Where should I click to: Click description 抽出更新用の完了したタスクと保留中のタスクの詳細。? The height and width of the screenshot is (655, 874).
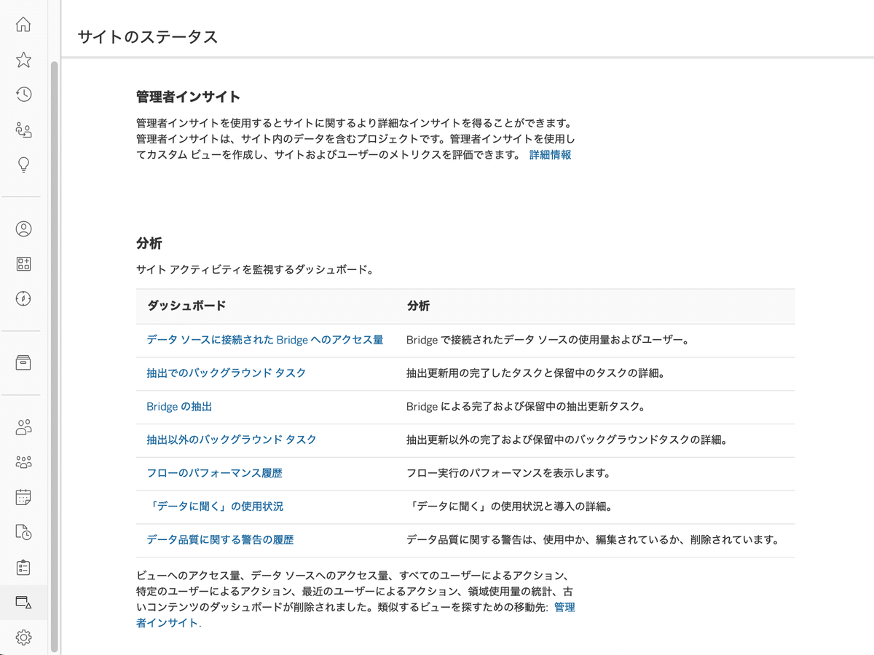pos(535,373)
